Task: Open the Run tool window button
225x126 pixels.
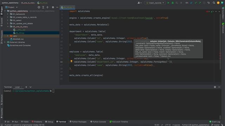Action: (15, 122)
